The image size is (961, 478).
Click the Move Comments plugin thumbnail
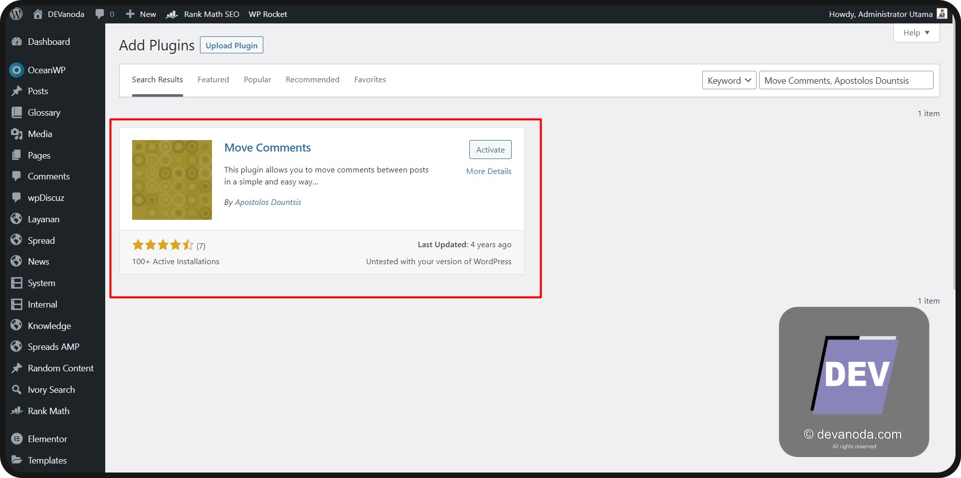coord(172,180)
